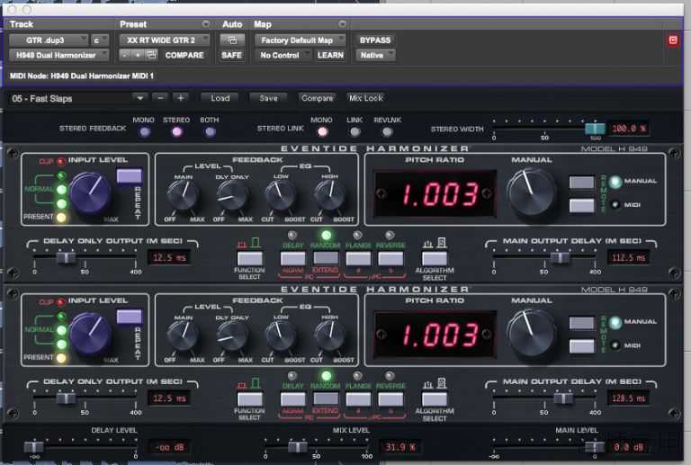Open the Map section menu arrow

(343, 23)
